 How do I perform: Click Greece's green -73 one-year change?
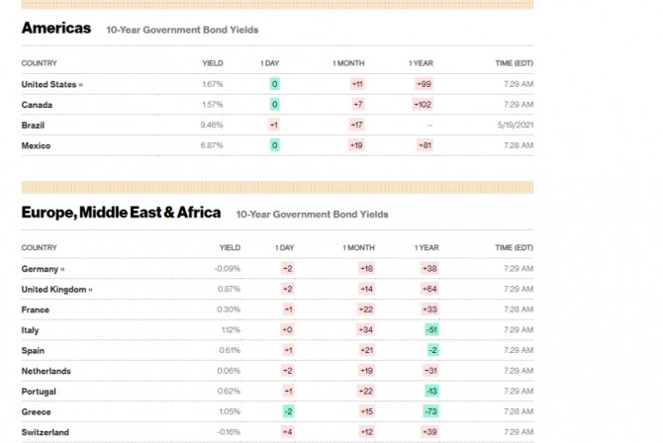pos(430,411)
